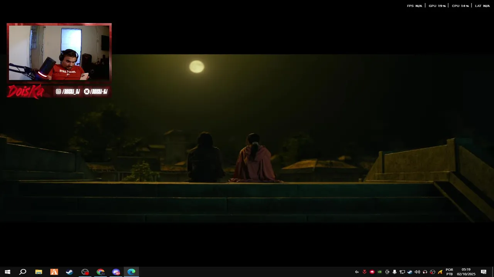The height and width of the screenshot is (277, 494).
Task: Click the GPU 19% overlay readout
Action: 437,6
